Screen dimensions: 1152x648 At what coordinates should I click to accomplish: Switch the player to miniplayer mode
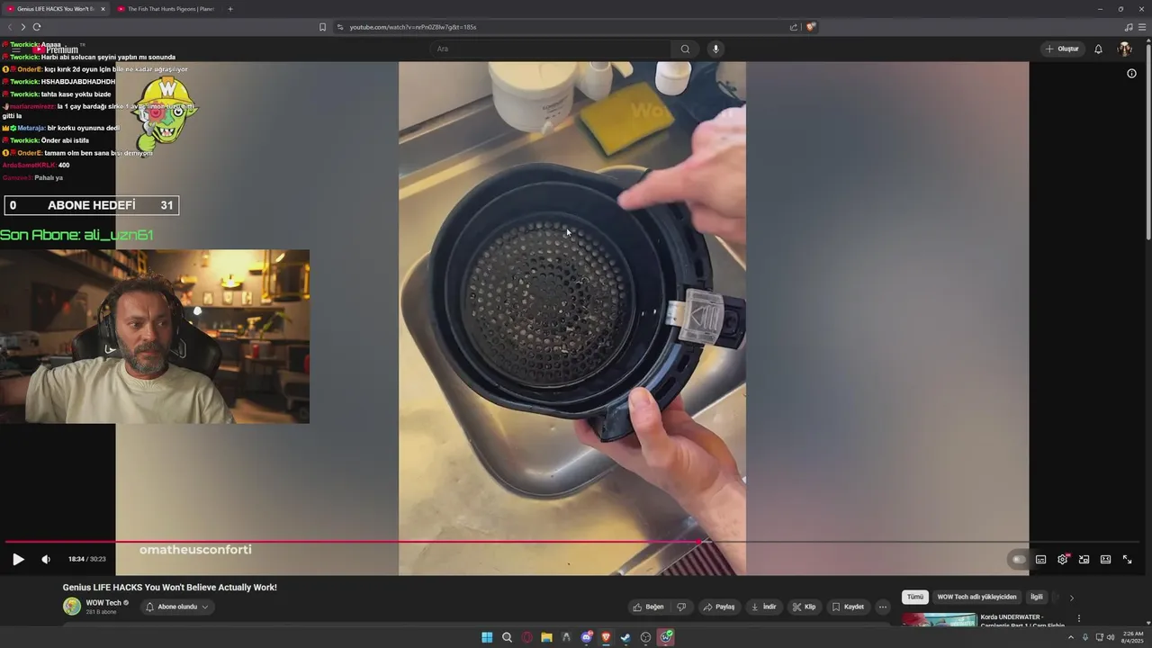(1084, 559)
